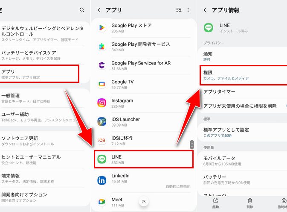Screen dimensions: 287x212
Task: Go back from the アプリ情報 screen
Action: tap(206, 10)
